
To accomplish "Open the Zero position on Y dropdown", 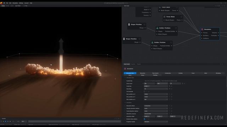I will [x=156, y=97].
